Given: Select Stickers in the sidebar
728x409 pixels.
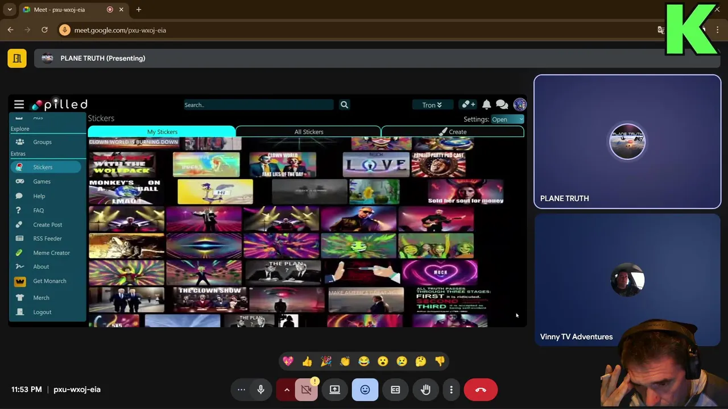Looking at the screenshot, I should (45, 167).
